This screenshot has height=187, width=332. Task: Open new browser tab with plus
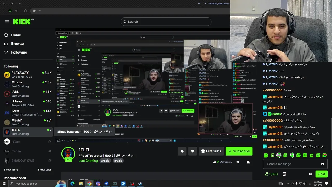point(199,3)
